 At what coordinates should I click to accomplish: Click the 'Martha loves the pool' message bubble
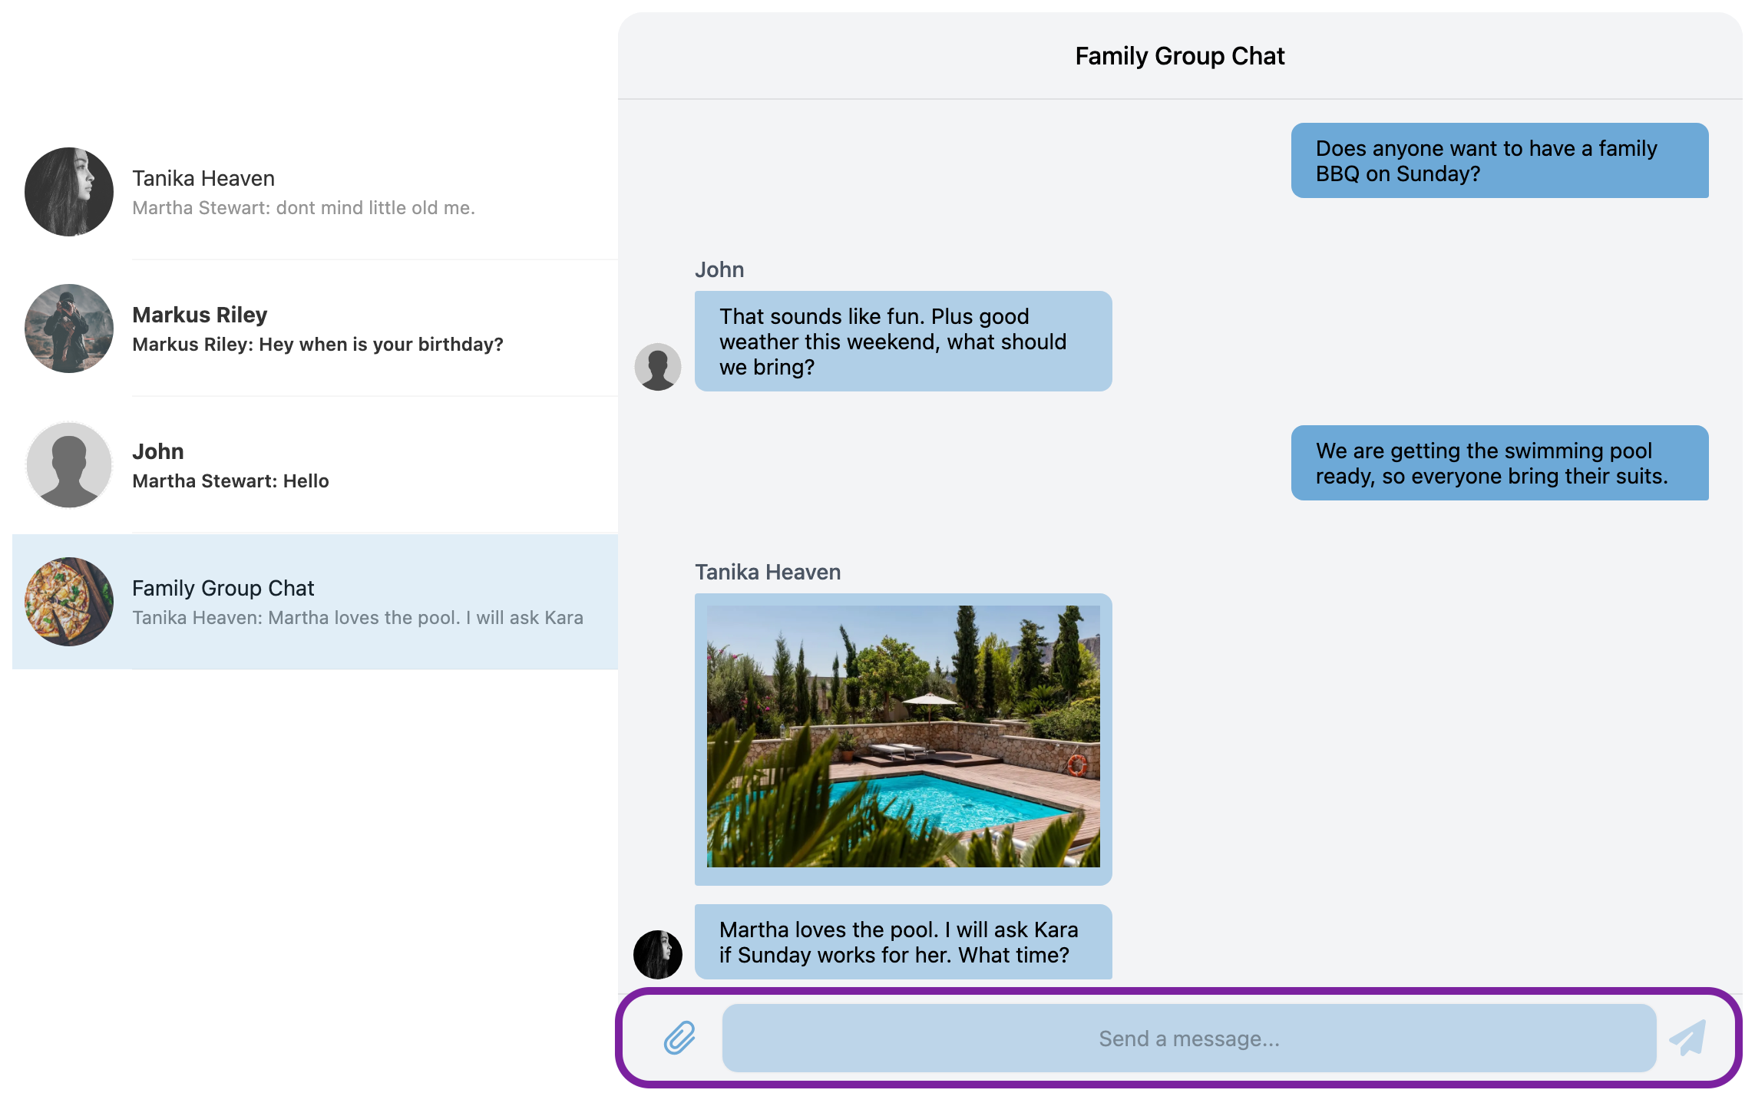point(903,942)
